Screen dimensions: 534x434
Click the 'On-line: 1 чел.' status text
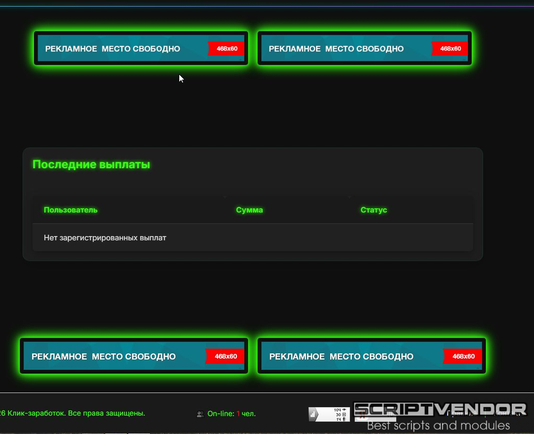click(231, 414)
